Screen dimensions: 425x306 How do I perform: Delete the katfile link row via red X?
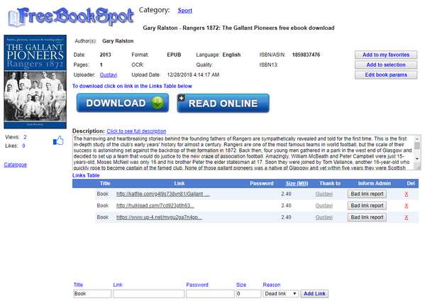406,194
